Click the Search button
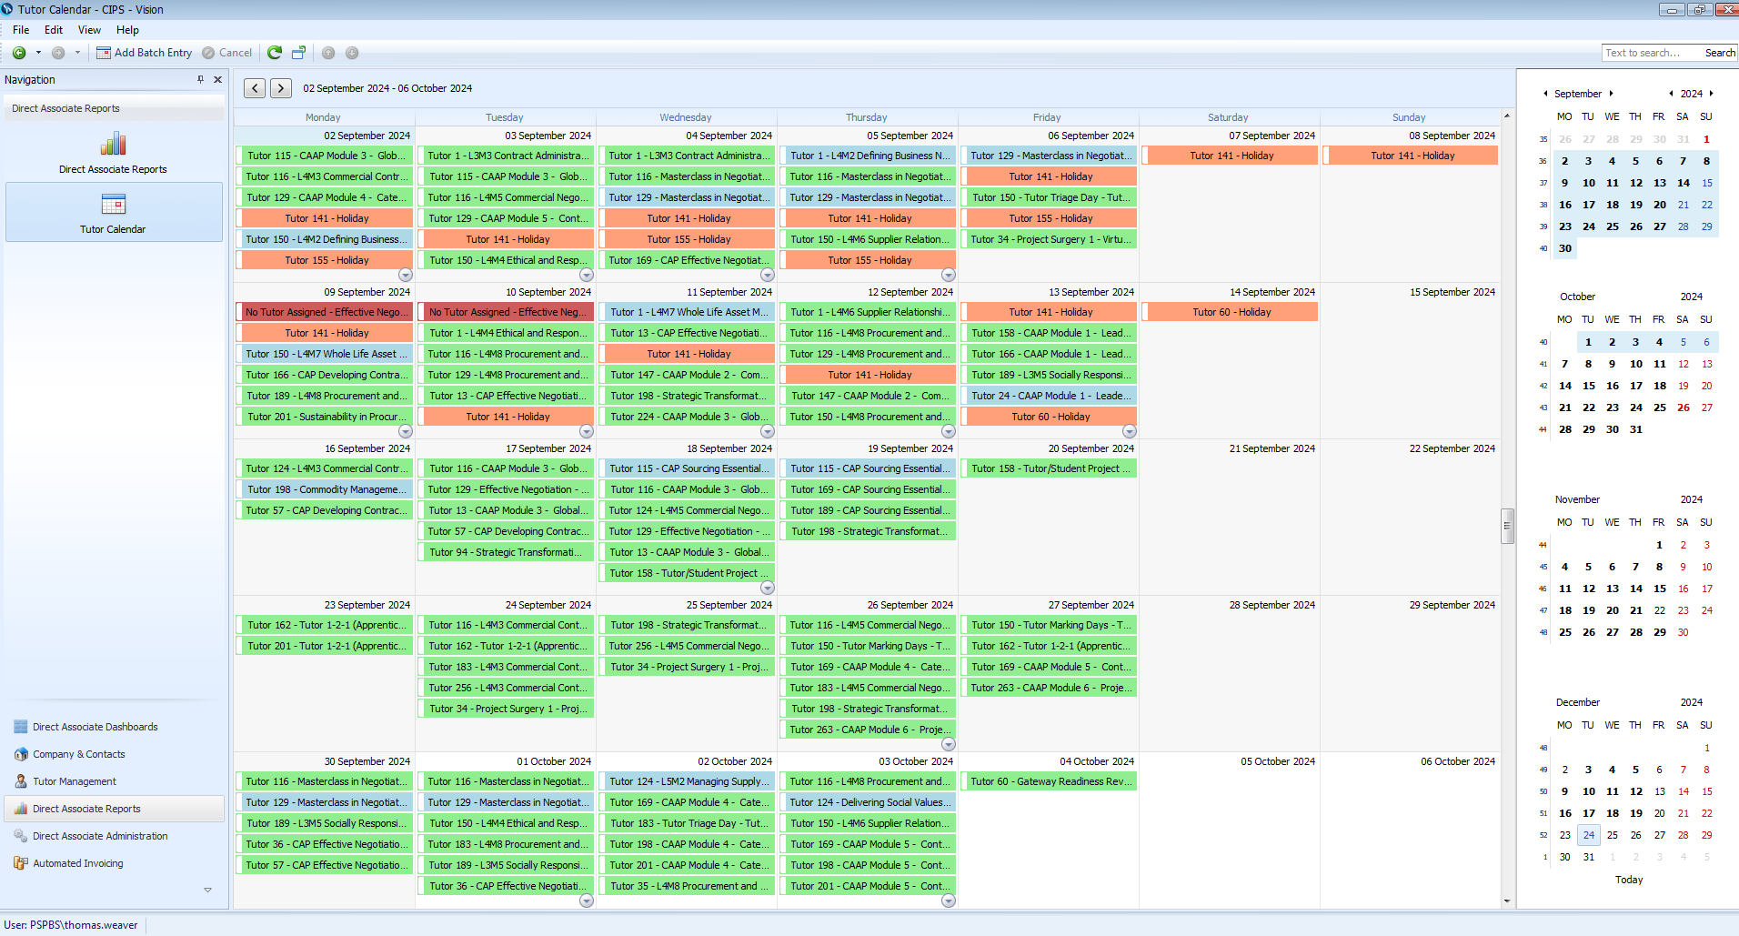The height and width of the screenshot is (936, 1739). (x=1720, y=53)
